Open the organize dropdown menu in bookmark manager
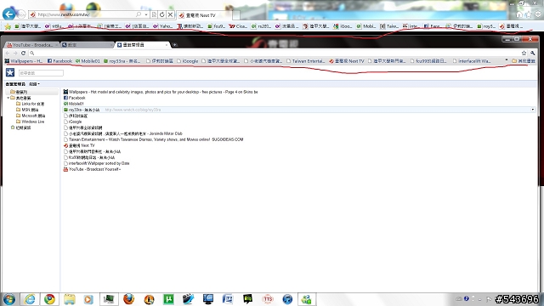 point(34,84)
